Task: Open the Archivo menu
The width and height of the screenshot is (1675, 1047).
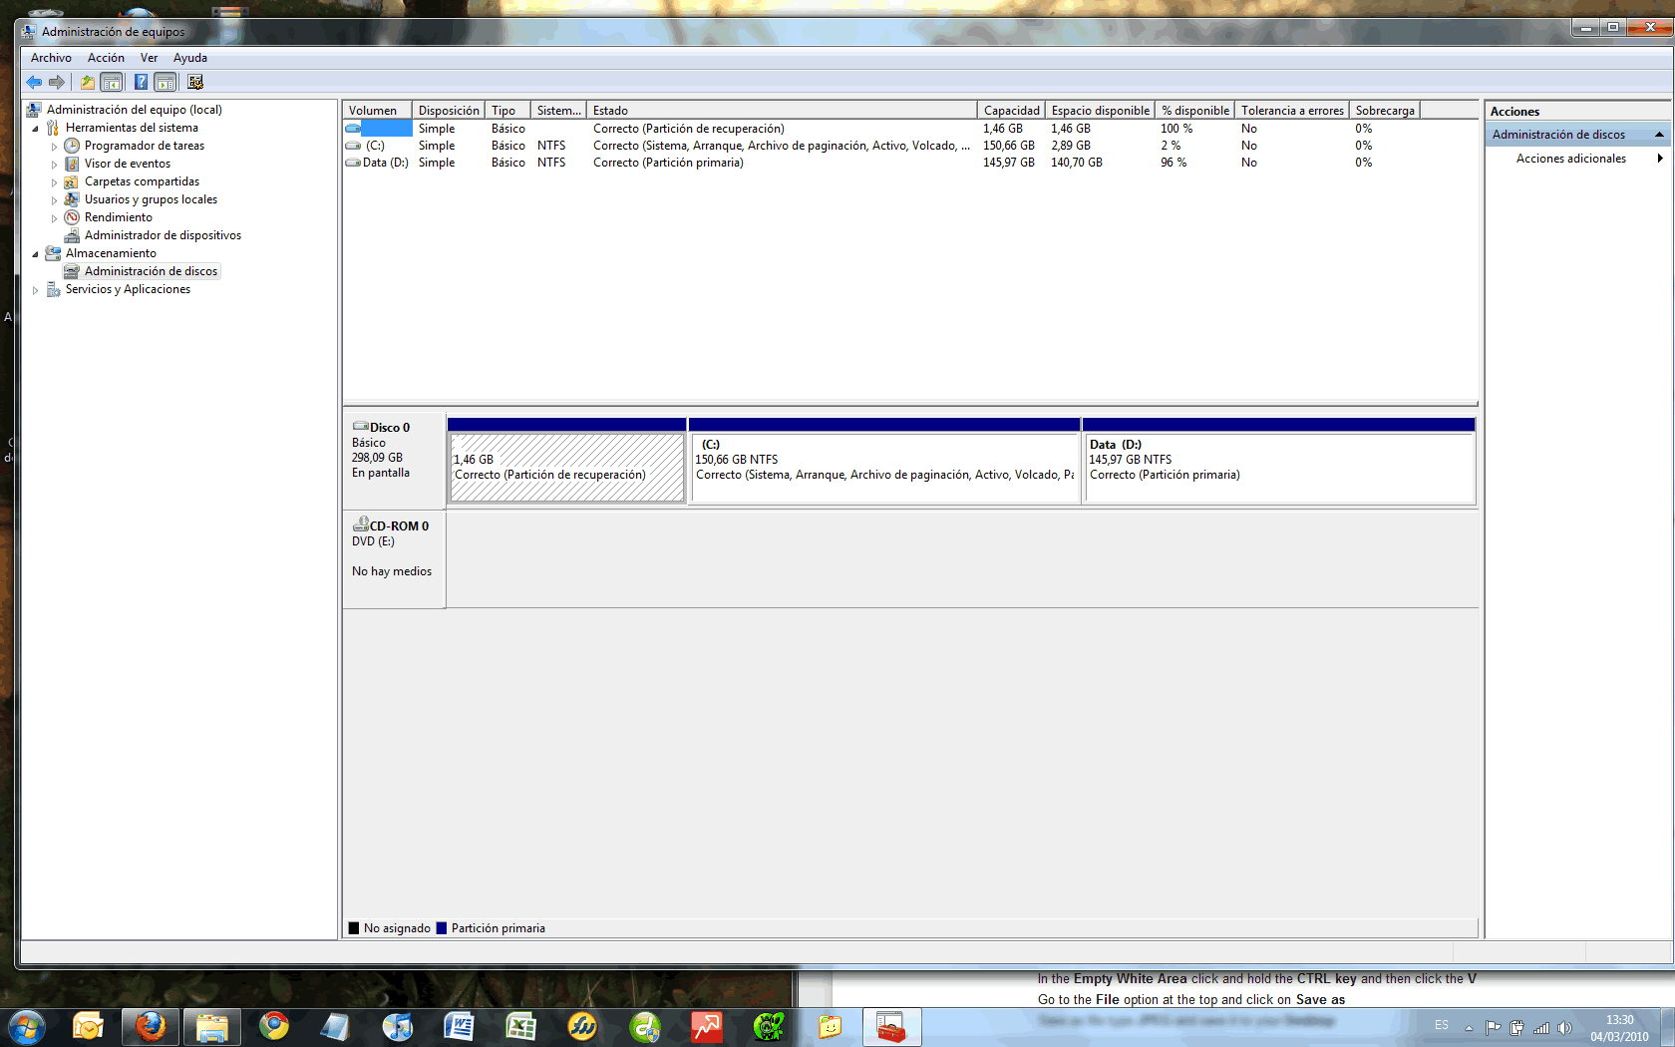Action: tap(51, 58)
